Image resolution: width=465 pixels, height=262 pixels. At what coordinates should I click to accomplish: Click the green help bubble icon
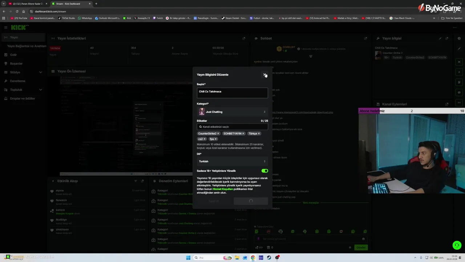tap(457, 245)
